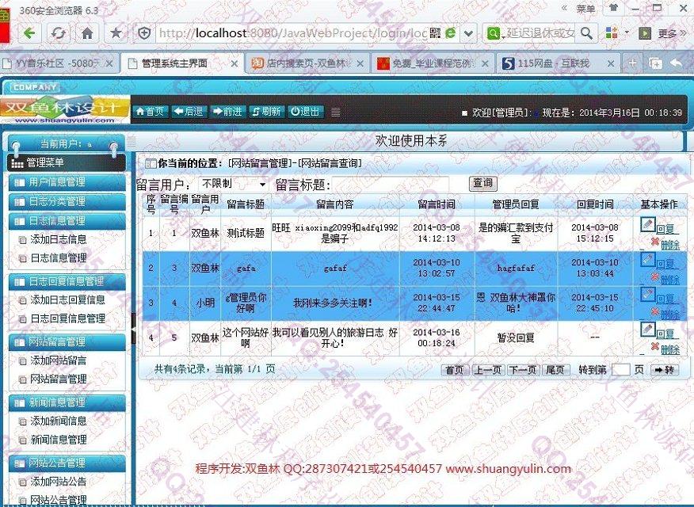Open 日志回复信息管理 sidebar link

click(67, 318)
